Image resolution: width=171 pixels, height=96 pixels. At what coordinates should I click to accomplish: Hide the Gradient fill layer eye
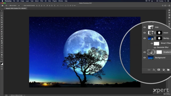(145, 52)
